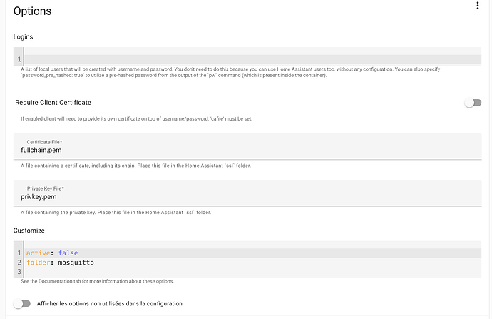This screenshot has height=319, width=492.
Task: Click line number 2 in Customize gutter
Action: click(x=19, y=263)
